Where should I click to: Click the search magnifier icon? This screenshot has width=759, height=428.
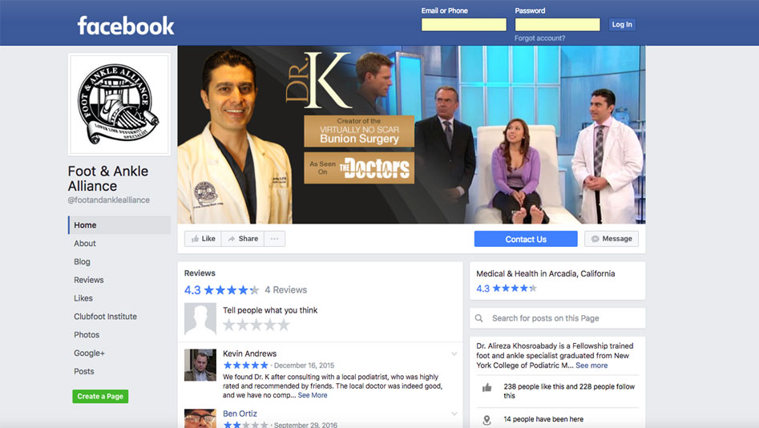coord(478,318)
